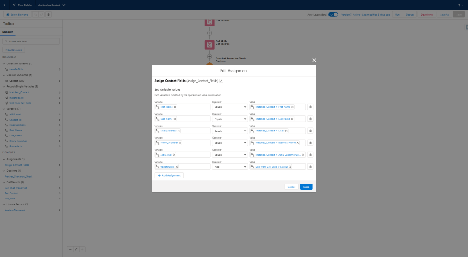Select Assign_Contact_Fields in the Elements list

[17, 165]
